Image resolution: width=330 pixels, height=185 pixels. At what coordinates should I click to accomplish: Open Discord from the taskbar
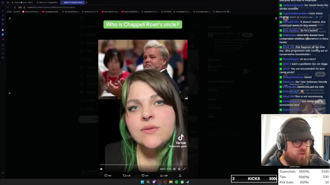pos(154,182)
